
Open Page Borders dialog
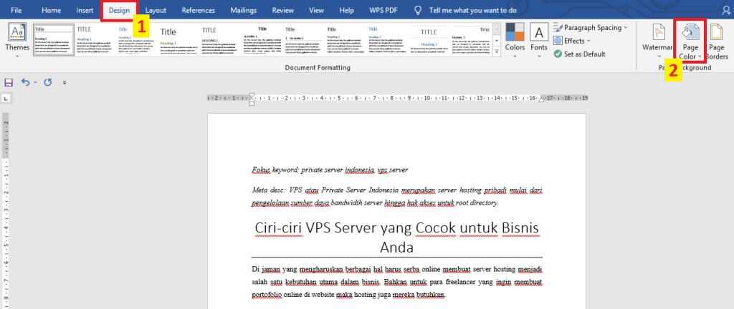pyautogui.click(x=716, y=41)
